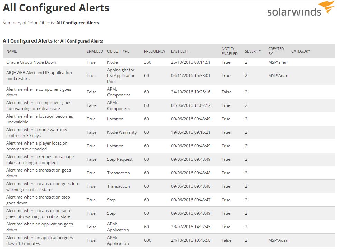337x249 pixels.
Task: Select the Created By column header
Action: (x=276, y=51)
